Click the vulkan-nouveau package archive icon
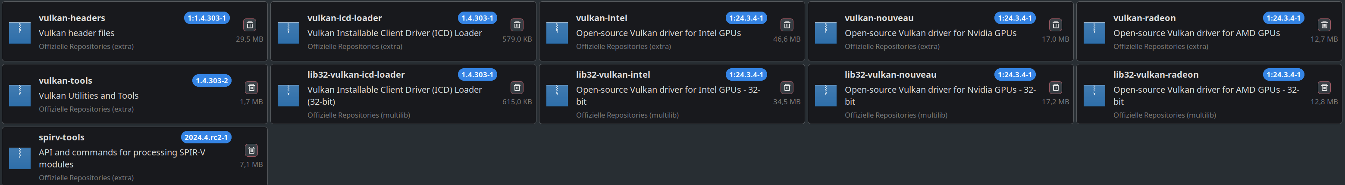The image size is (1345, 185). [x=825, y=32]
